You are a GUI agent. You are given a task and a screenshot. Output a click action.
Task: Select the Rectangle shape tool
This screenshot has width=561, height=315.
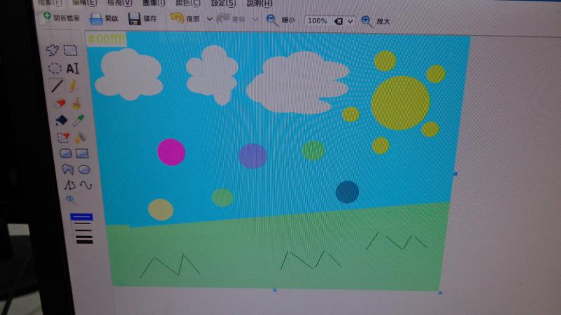point(82,153)
